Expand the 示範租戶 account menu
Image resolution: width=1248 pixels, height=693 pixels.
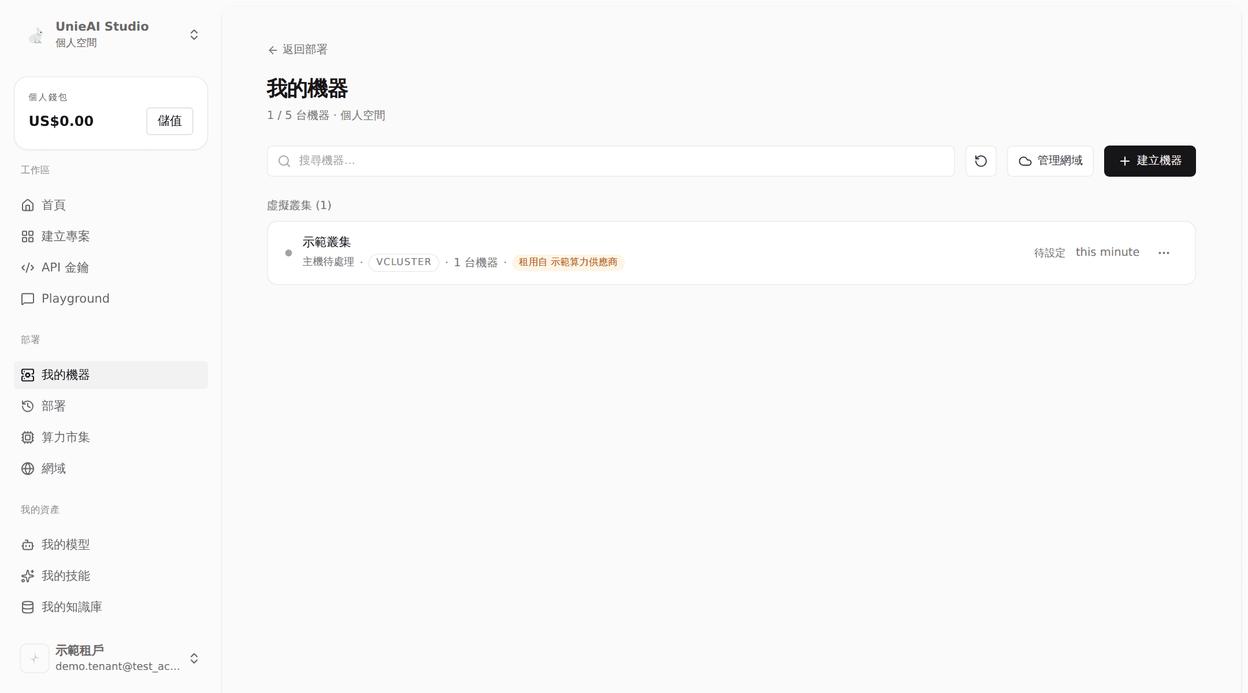tap(194, 658)
